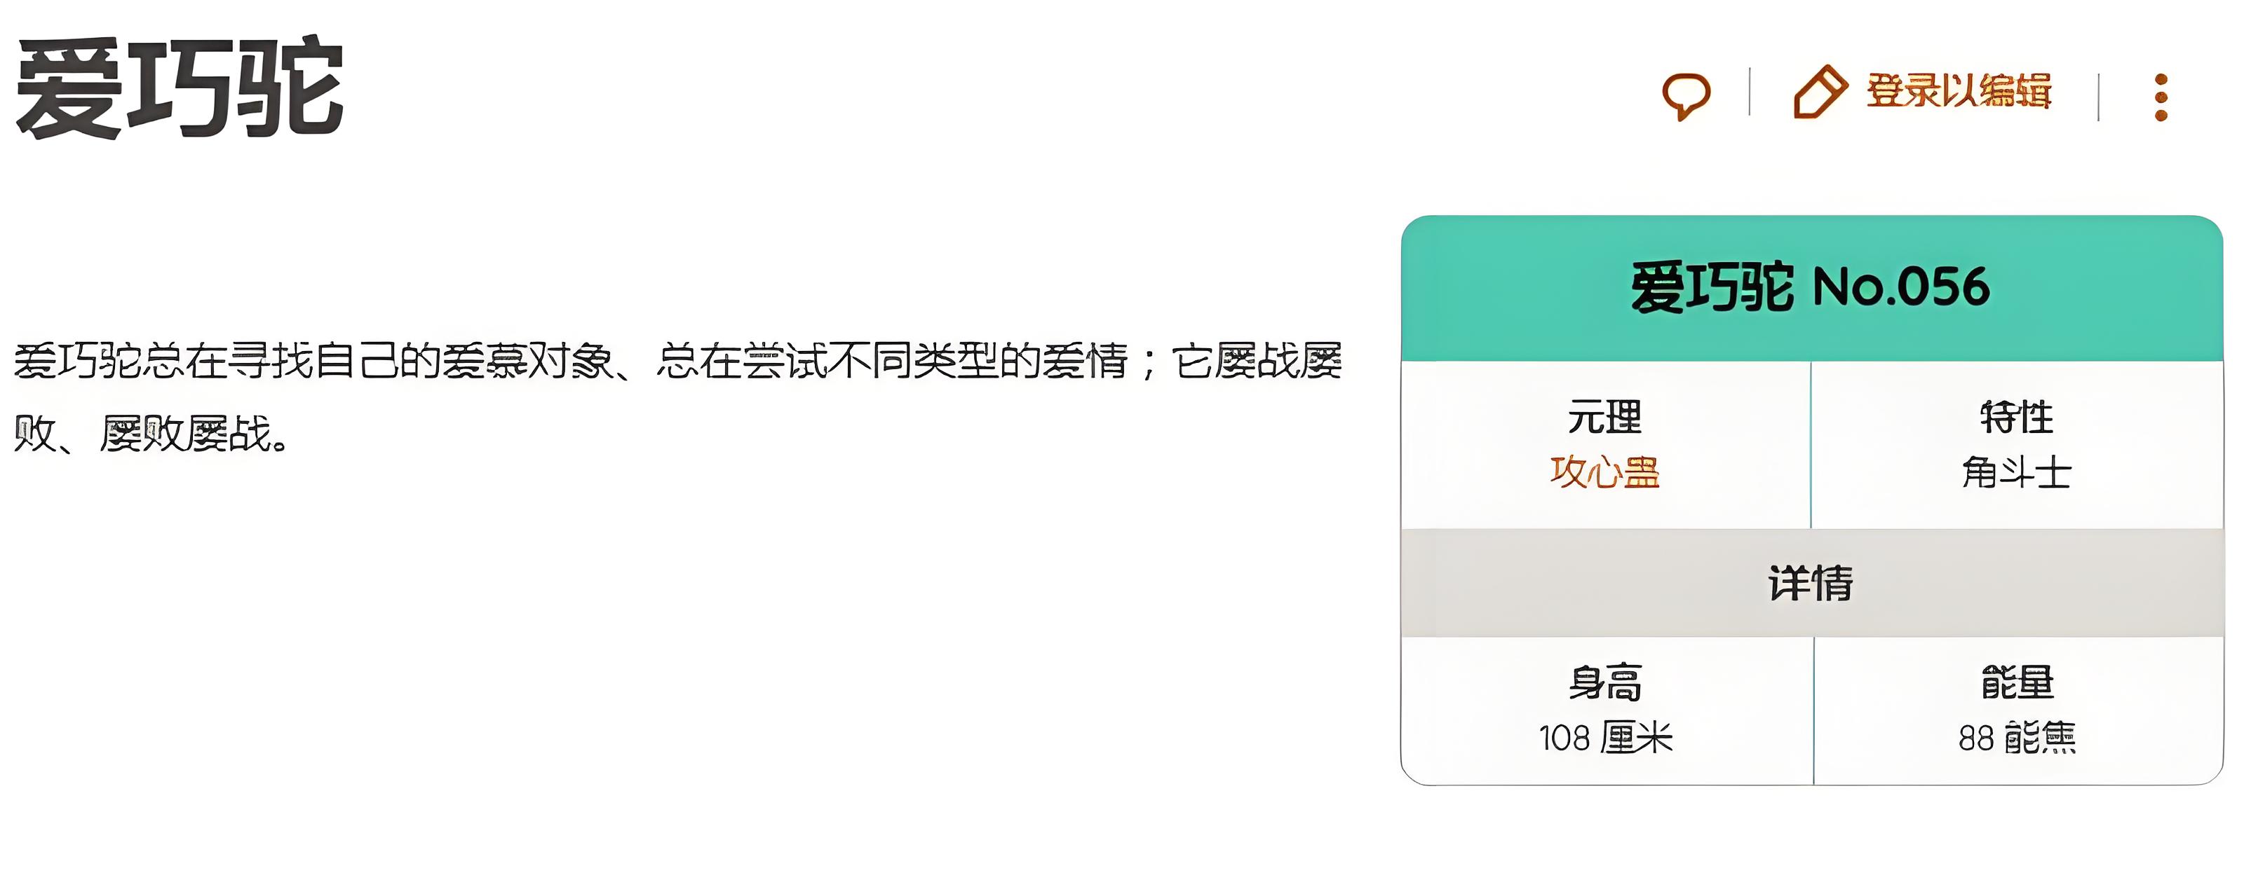This screenshot has width=2244, height=894.
Task: Open the three-dot more options menu
Action: point(2161,97)
